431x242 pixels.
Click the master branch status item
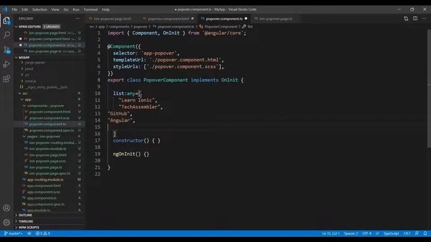pos(13,233)
